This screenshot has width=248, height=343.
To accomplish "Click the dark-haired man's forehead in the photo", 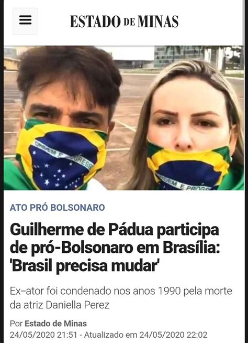I will click(x=65, y=94).
